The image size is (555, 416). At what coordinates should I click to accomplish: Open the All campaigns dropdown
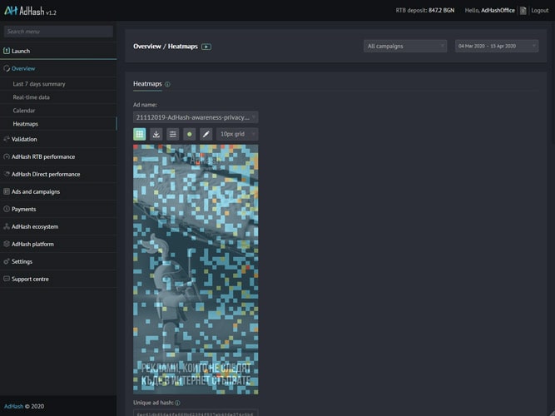(x=405, y=47)
